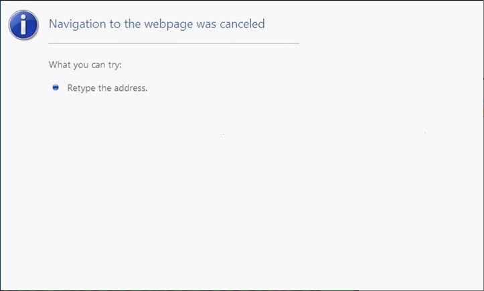Image resolution: width=484 pixels, height=291 pixels.
Task: Click the word 'can' in the subtitle
Action: [x=98, y=65]
